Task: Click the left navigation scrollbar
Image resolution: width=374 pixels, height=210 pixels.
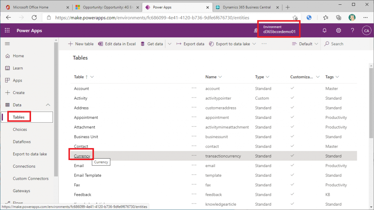Action: pos(56,109)
